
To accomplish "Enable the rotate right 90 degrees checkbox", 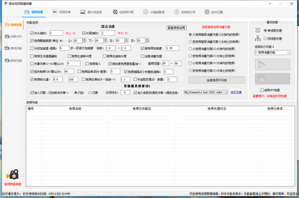I will [x=104, y=56].
